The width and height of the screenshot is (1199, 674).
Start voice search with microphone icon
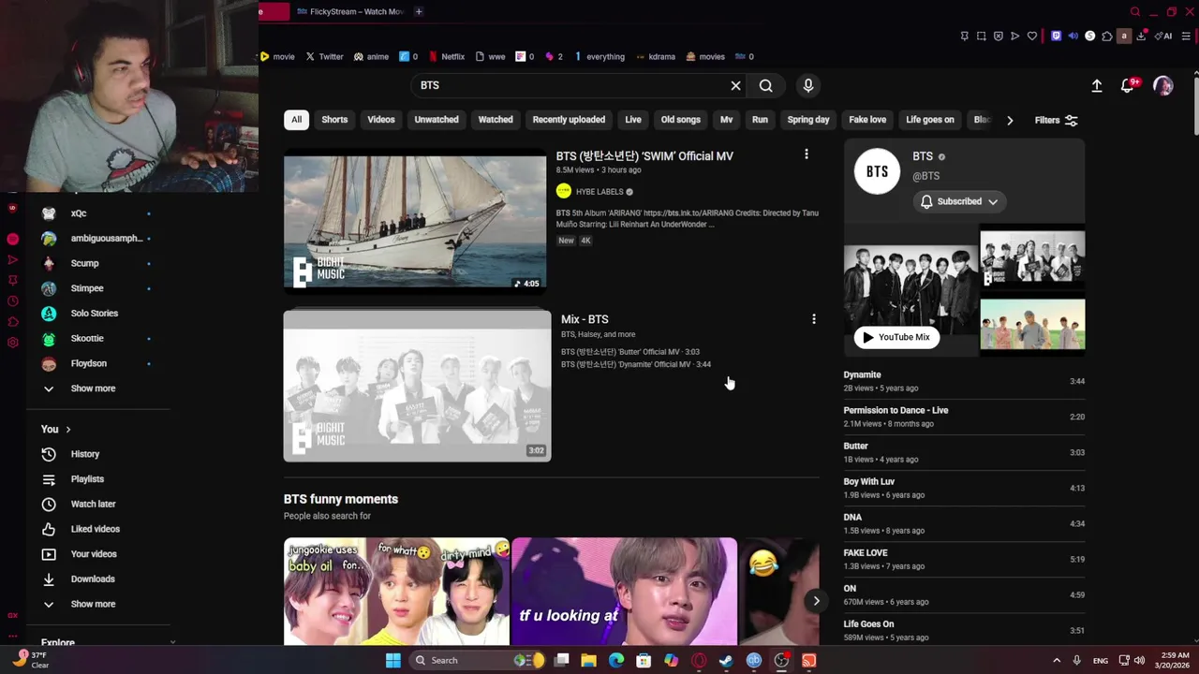pyautogui.click(x=808, y=85)
